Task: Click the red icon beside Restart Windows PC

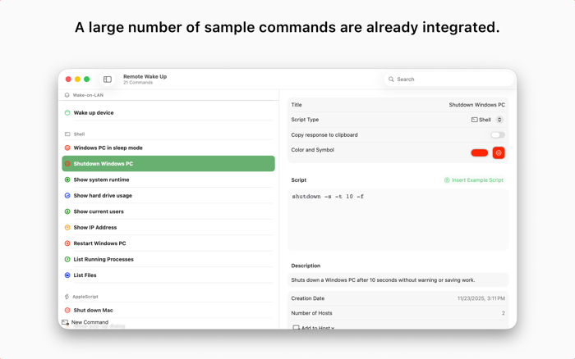Action: (x=67, y=243)
